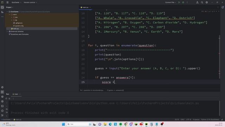Open the Current File run configuration dropdown
The image size is (225, 127).
[x=170, y=2]
